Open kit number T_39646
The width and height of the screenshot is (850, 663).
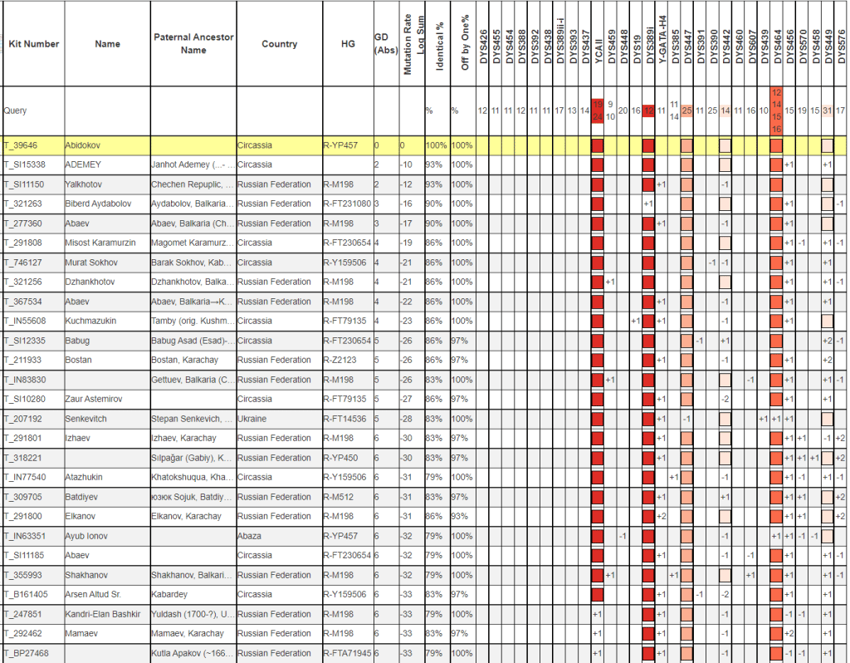22,145
